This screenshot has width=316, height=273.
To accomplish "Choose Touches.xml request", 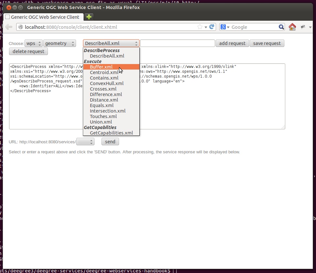I will click(x=111, y=116).
